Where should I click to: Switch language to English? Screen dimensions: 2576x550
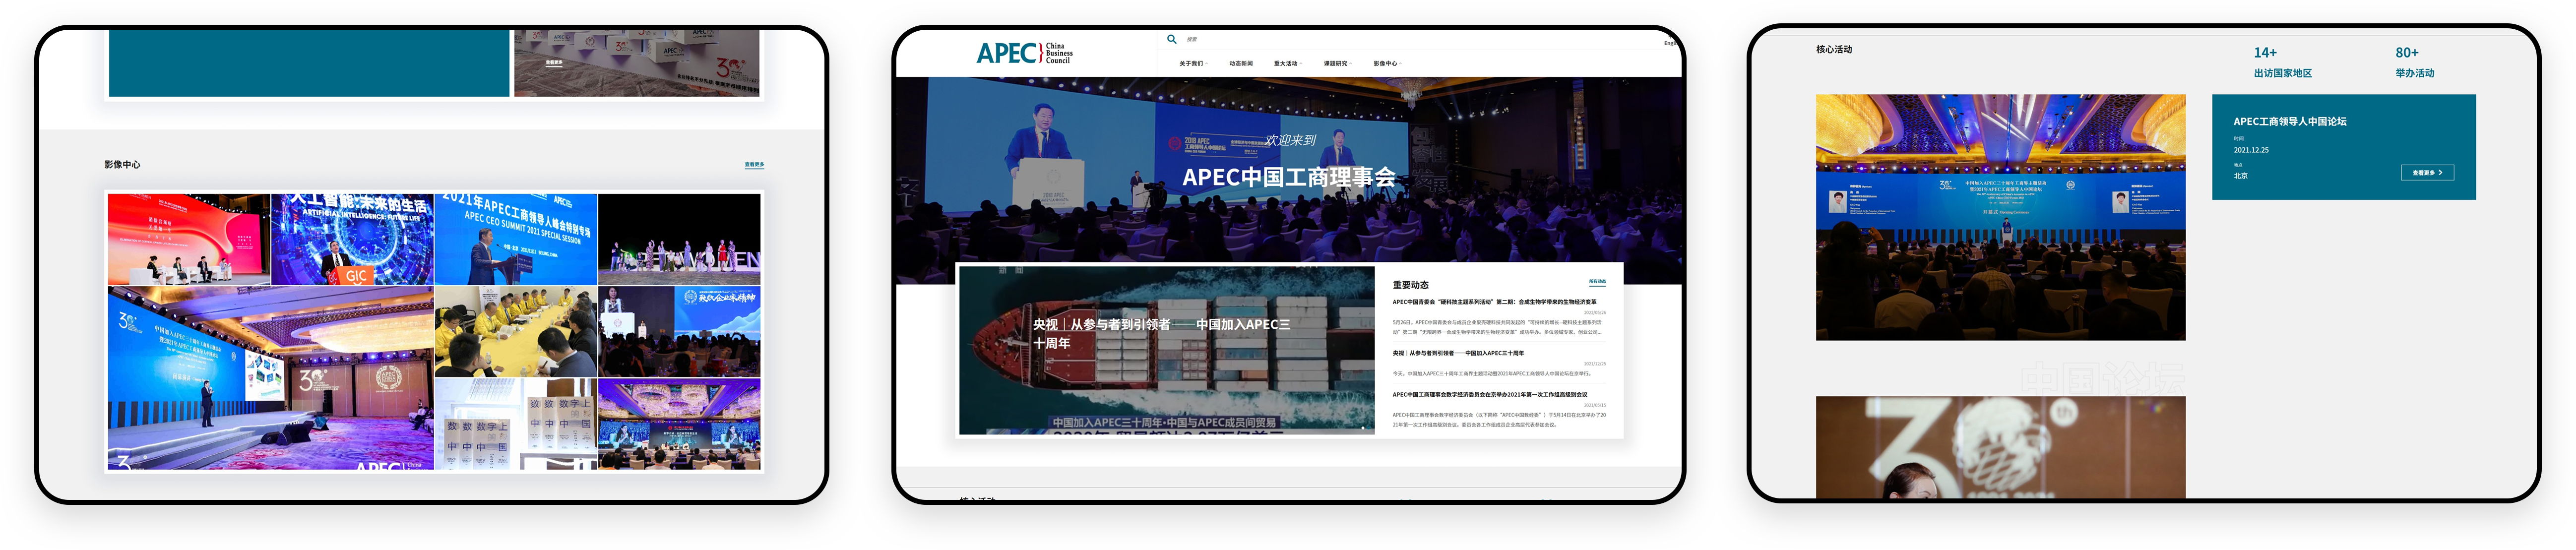click(1670, 43)
